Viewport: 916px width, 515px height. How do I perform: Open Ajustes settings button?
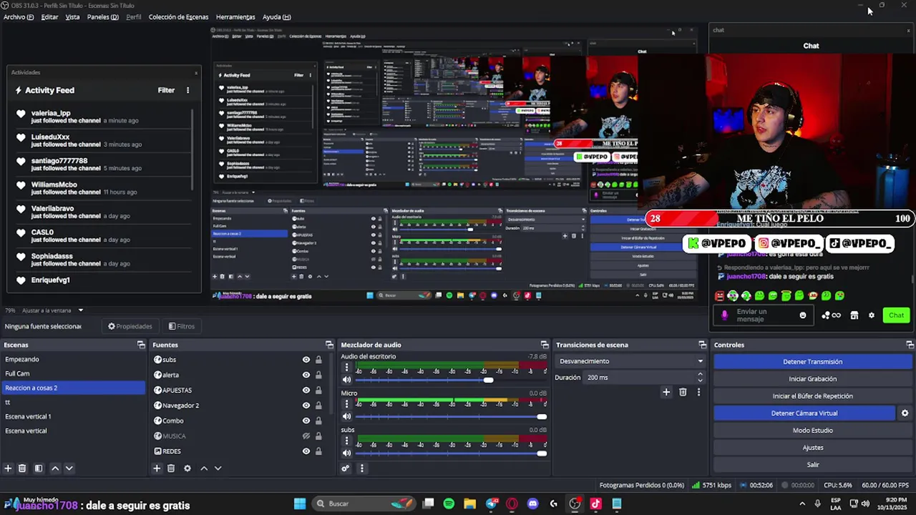pyautogui.click(x=812, y=448)
